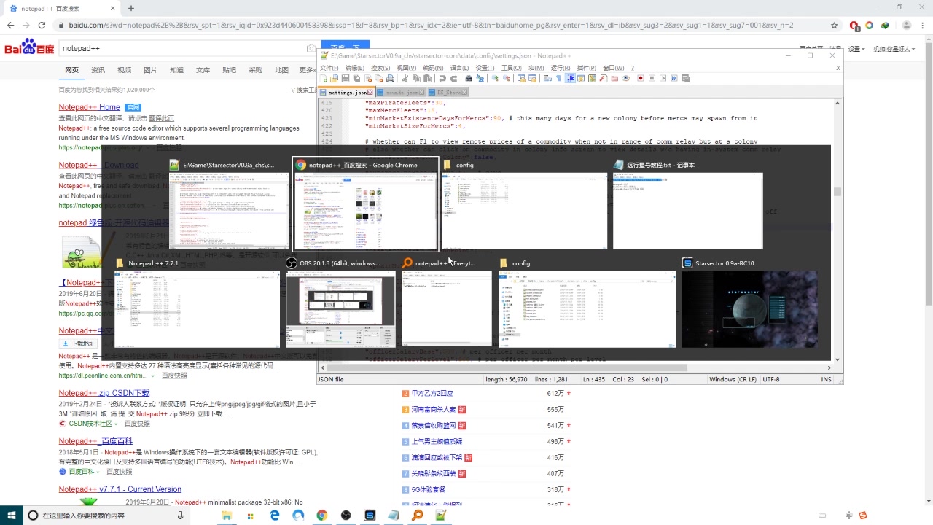Click the Zoom Out icon in Notepad++
The image size is (933, 525).
pos(506,78)
